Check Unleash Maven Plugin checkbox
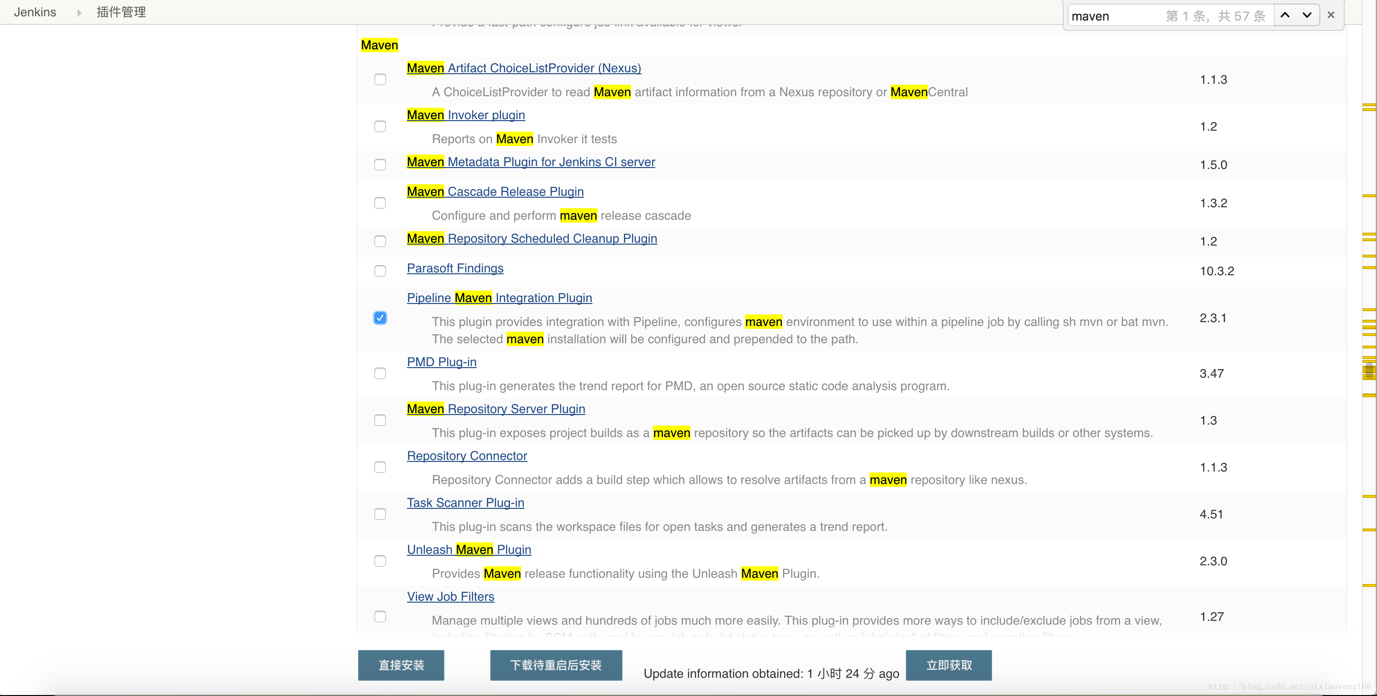Viewport: 1377px width, 696px height. 380,561
